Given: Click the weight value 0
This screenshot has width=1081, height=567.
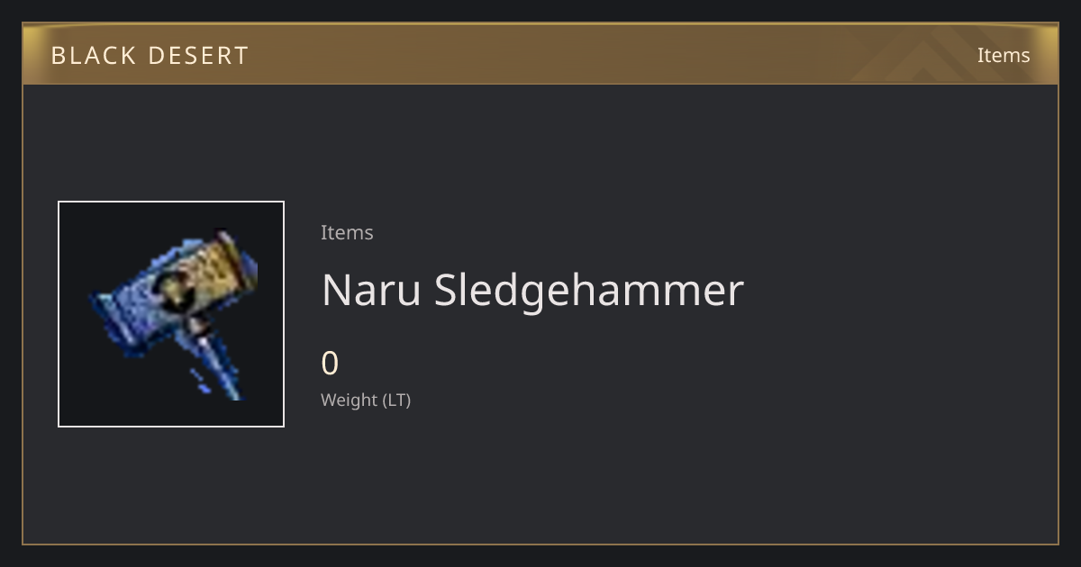Looking at the screenshot, I should tap(330, 364).
